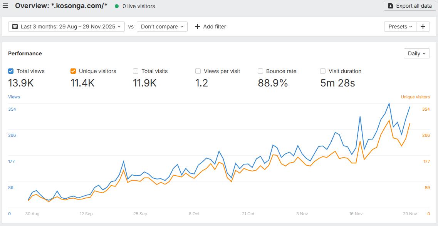Viewport: 438px width, 226px height.
Task: Open the Last 3 months date range dropdown
Action: point(67,27)
